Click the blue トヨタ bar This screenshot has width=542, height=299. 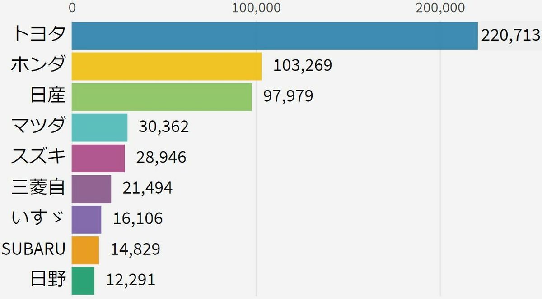click(275, 36)
